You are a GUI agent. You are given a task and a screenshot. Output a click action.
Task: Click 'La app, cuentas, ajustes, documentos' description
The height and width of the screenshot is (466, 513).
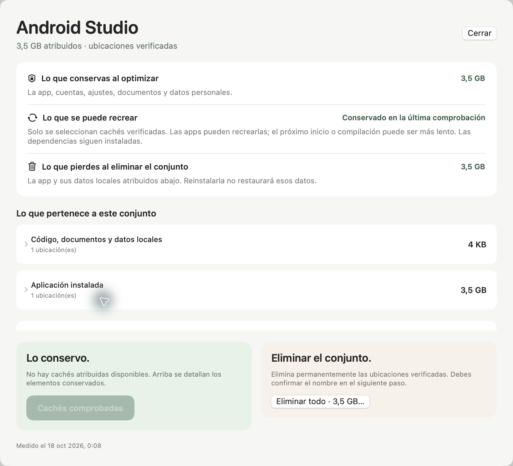[130, 92]
